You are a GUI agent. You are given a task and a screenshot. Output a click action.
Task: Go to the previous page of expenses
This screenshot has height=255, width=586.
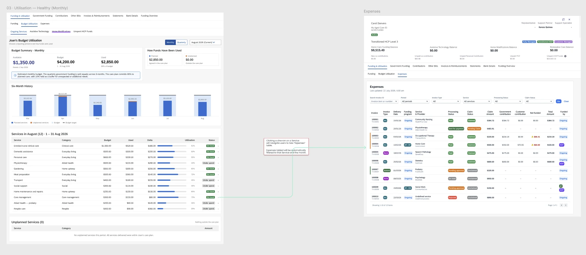(x=561, y=205)
